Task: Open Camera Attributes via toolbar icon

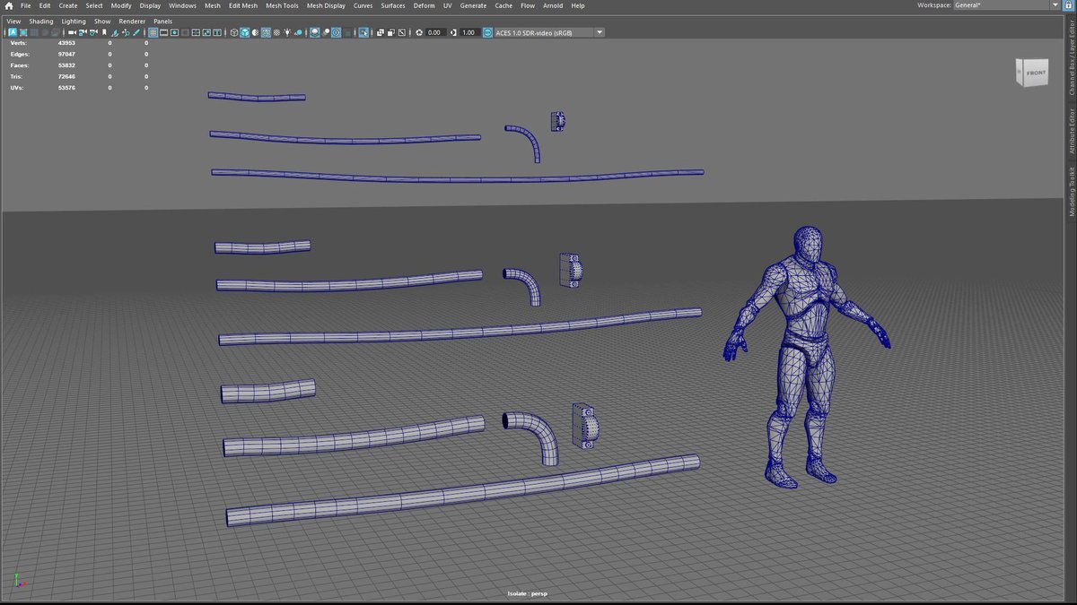Action: click(93, 32)
